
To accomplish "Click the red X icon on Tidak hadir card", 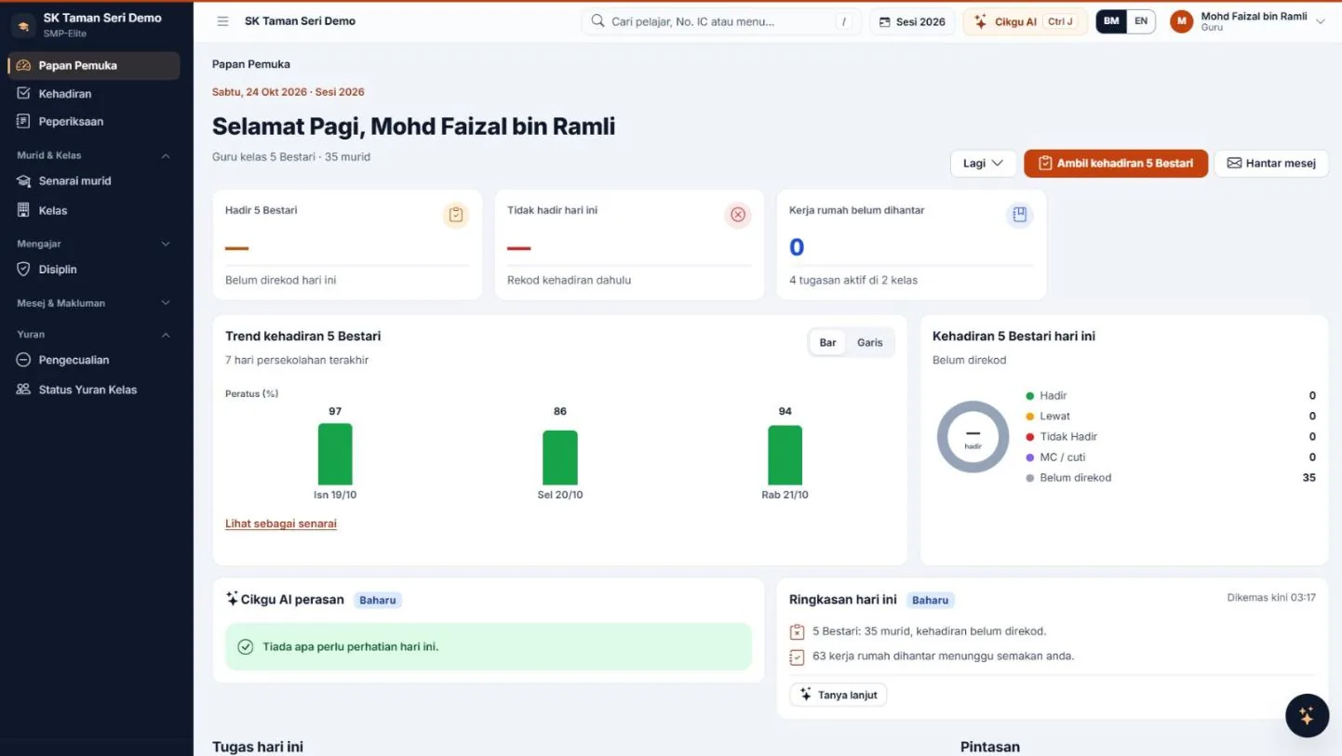I will click(x=737, y=215).
